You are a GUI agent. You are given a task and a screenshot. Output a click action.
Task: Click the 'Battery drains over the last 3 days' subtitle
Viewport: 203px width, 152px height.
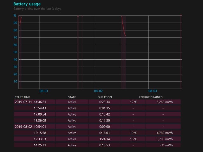coord(37,9)
